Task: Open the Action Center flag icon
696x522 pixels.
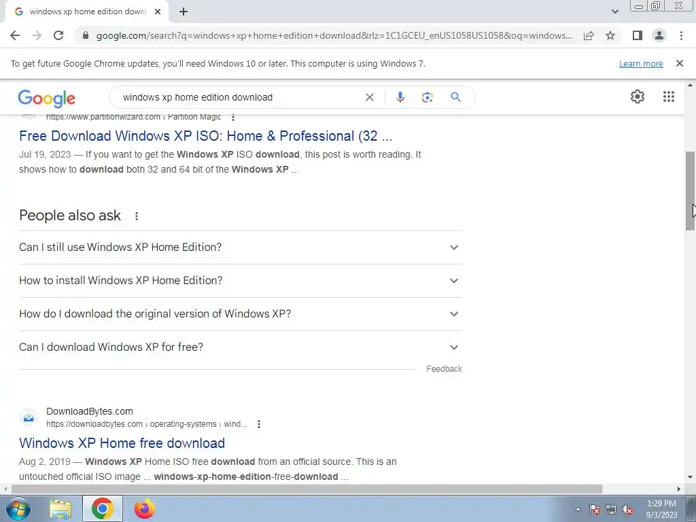Action: [x=595, y=509]
